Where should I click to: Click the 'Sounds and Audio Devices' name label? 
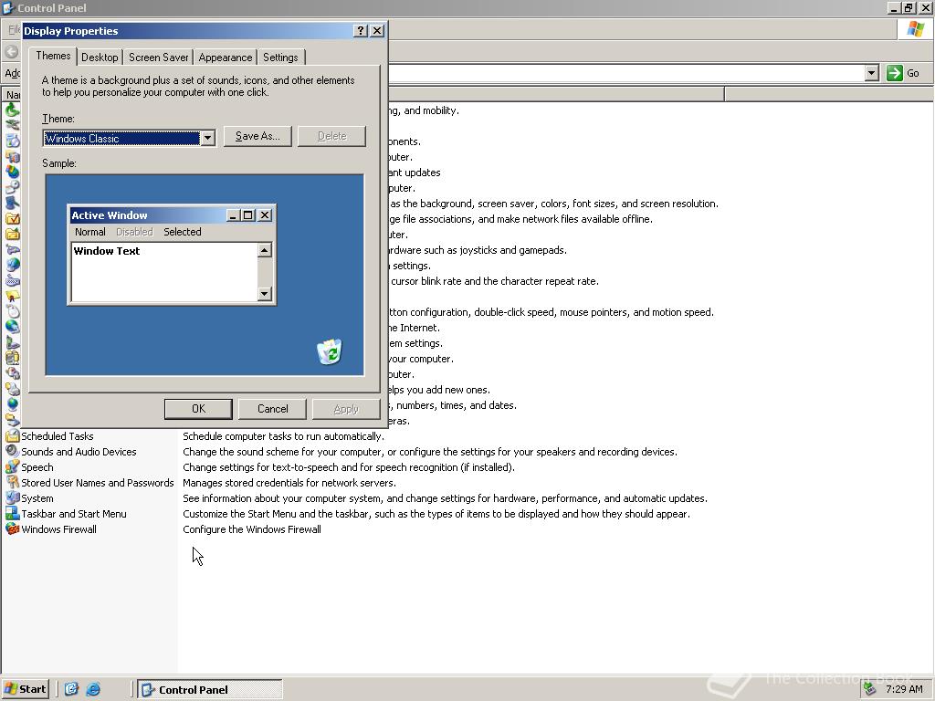[79, 451]
